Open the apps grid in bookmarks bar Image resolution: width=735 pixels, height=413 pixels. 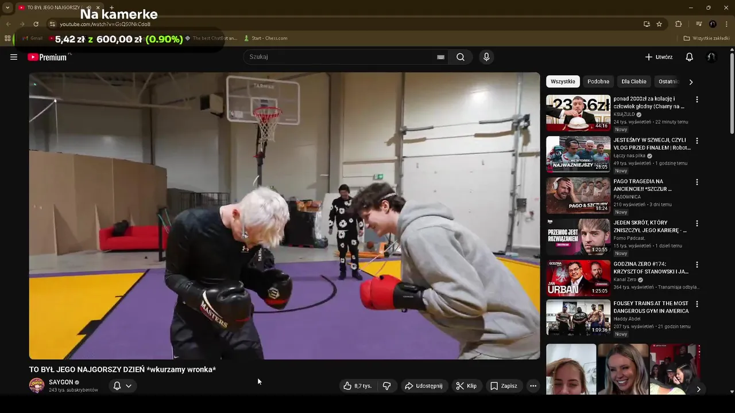[7, 38]
